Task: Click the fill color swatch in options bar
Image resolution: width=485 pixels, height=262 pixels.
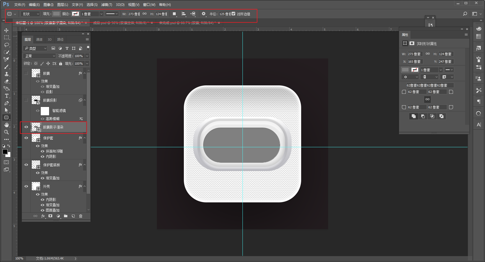Action: pos(56,14)
